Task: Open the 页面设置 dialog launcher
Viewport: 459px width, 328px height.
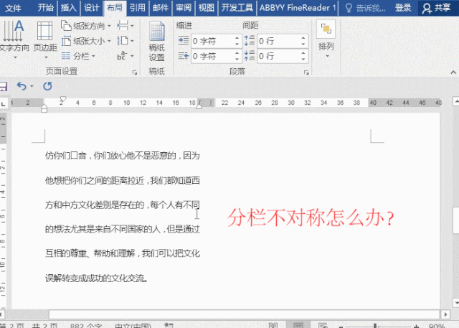Action: [135, 72]
